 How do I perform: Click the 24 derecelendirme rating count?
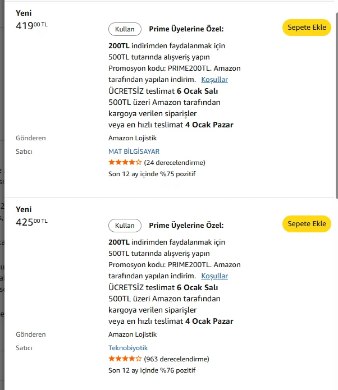175,163
